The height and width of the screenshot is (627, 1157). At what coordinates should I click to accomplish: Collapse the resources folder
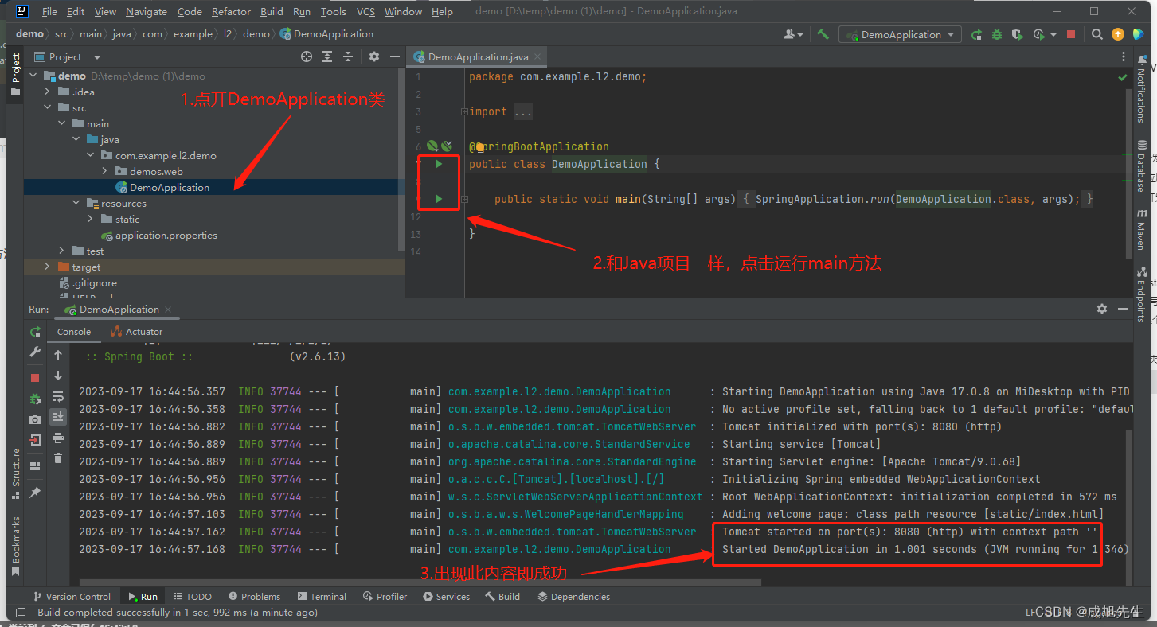pos(76,203)
